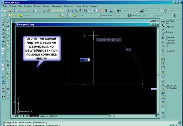Select the multiline Text tool (A)
Viewport: 183px width, 126px height.
point(8,61)
